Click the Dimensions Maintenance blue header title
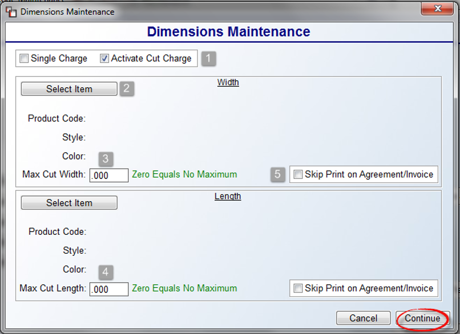Image resolution: width=460 pixels, height=334 pixels. point(228,32)
